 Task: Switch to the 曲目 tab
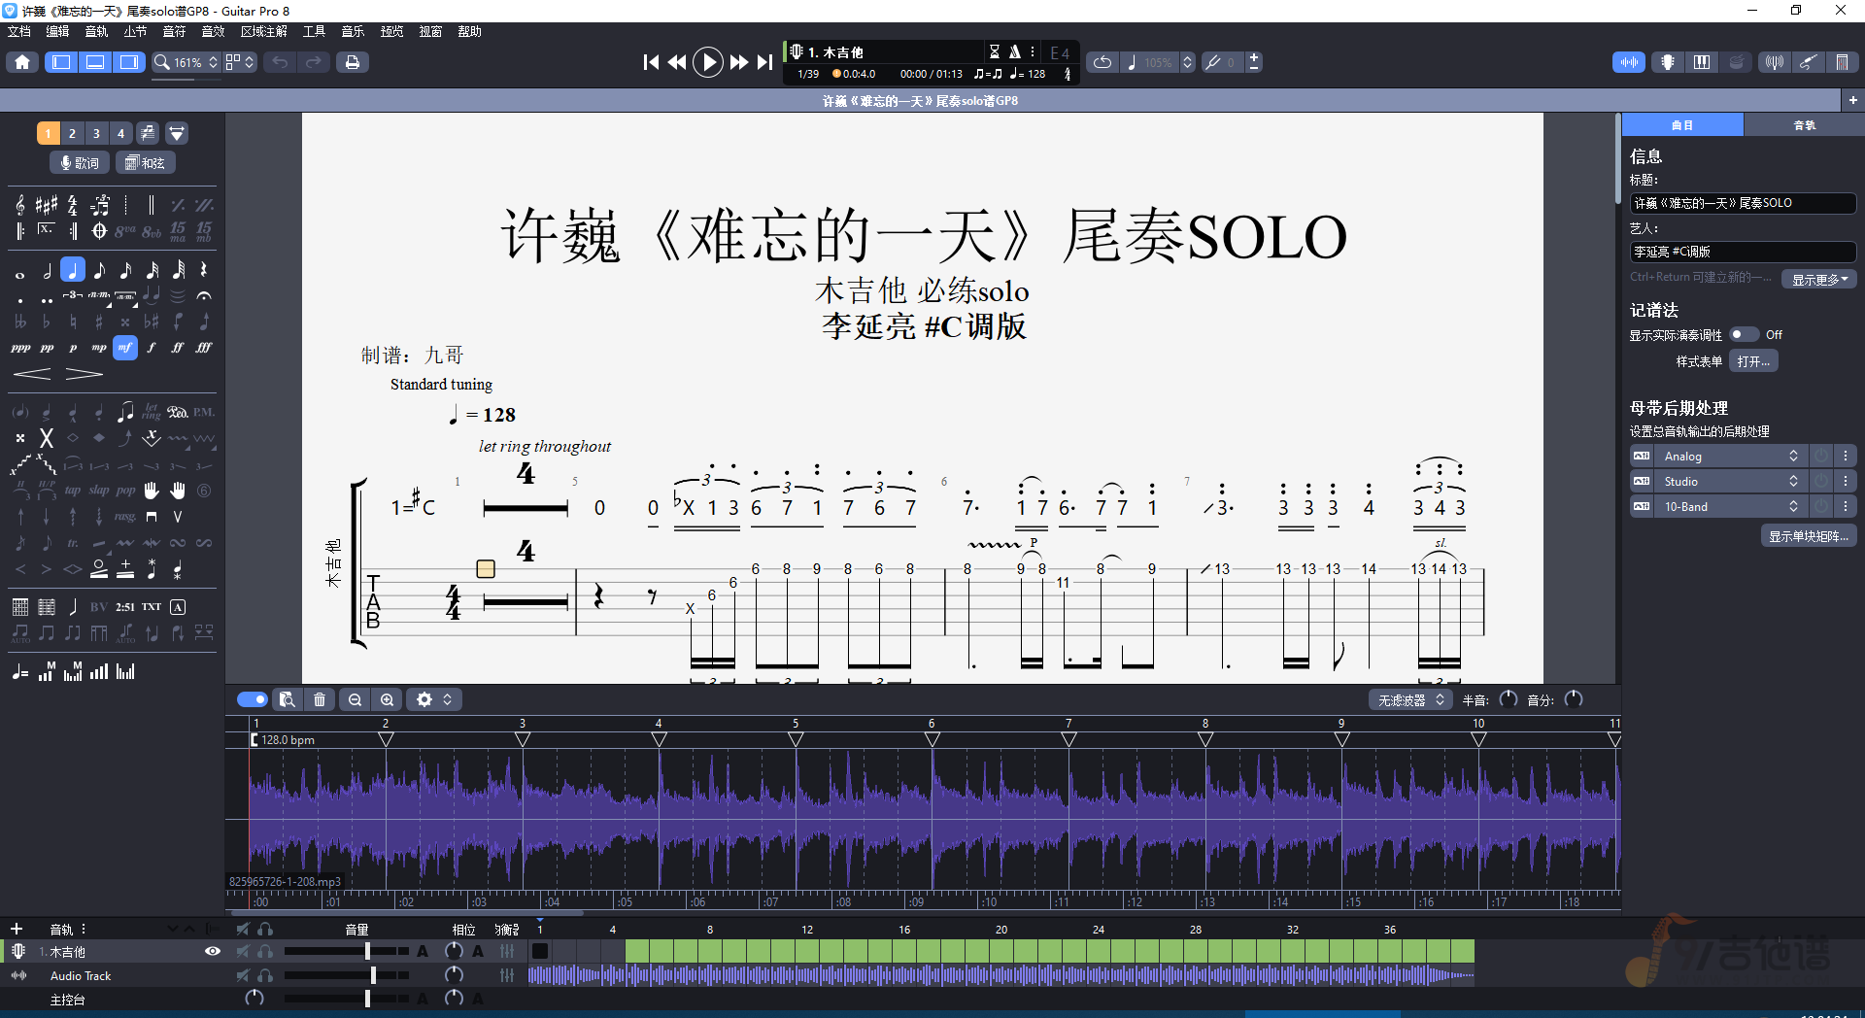pos(1682,125)
